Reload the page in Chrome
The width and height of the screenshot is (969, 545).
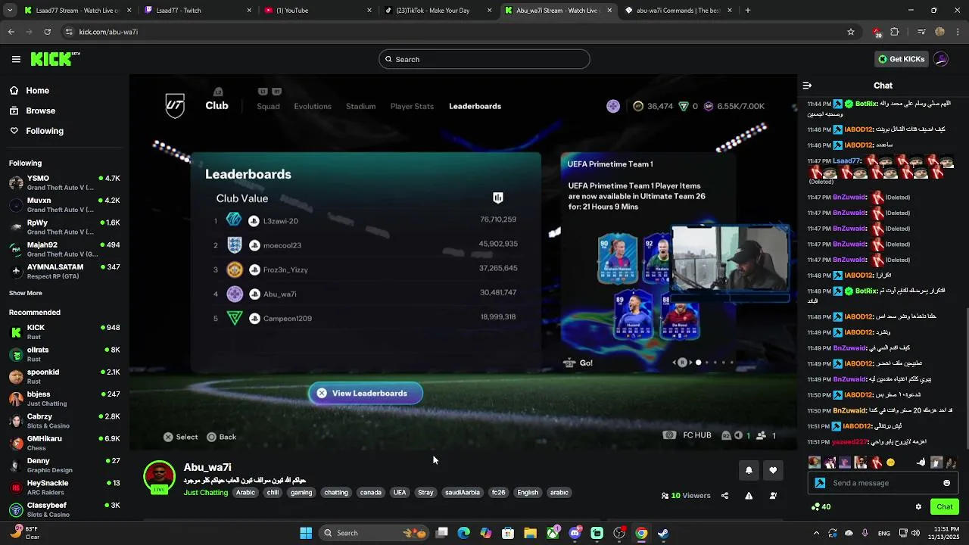click(47, 32)
